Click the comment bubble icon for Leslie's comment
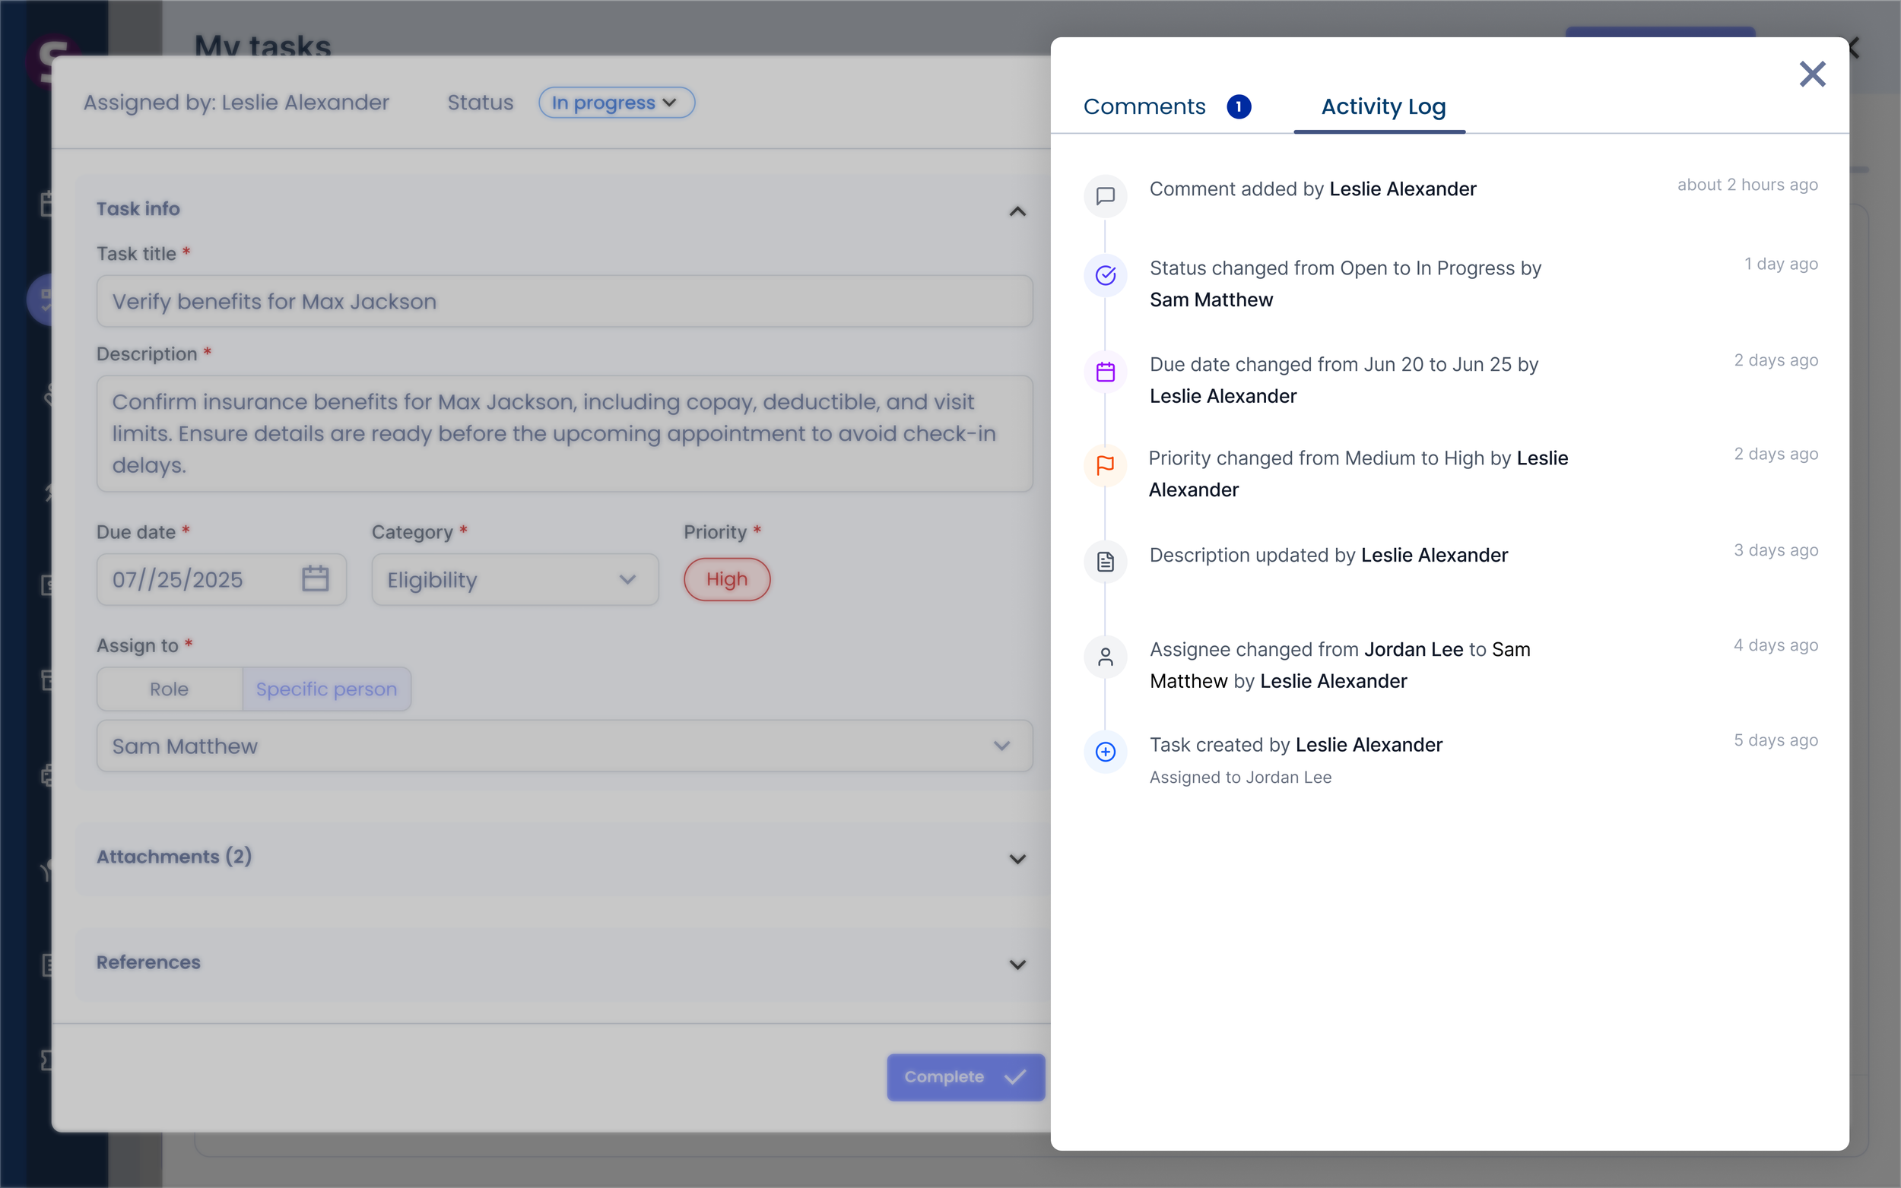Image resolution: width=1901 pixels, height=1188 pixels. 1105,195
